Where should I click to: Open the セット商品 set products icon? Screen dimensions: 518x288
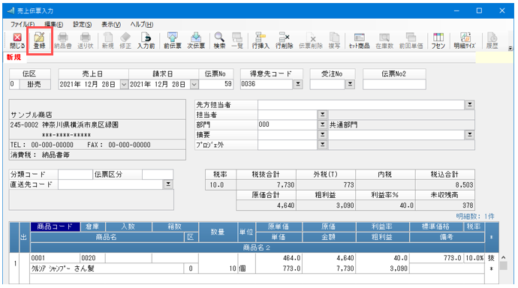[x=359, y=41]
